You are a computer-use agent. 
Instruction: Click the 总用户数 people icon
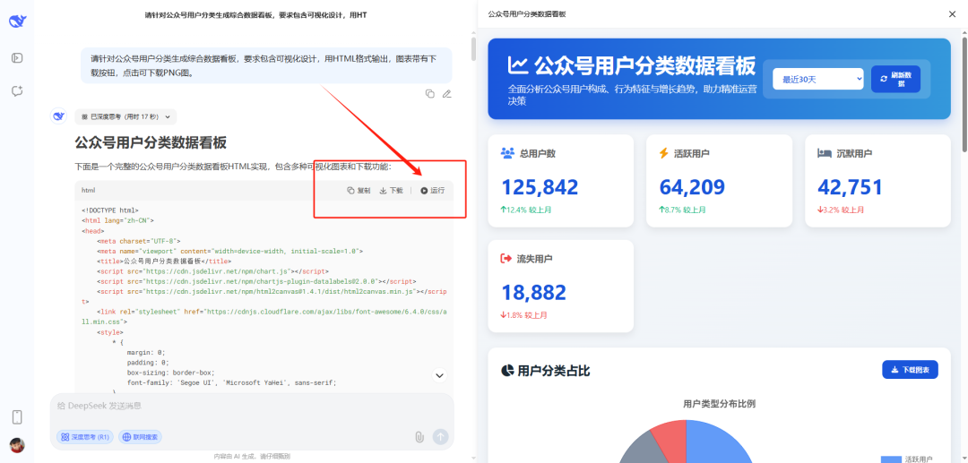coord(507,153)
